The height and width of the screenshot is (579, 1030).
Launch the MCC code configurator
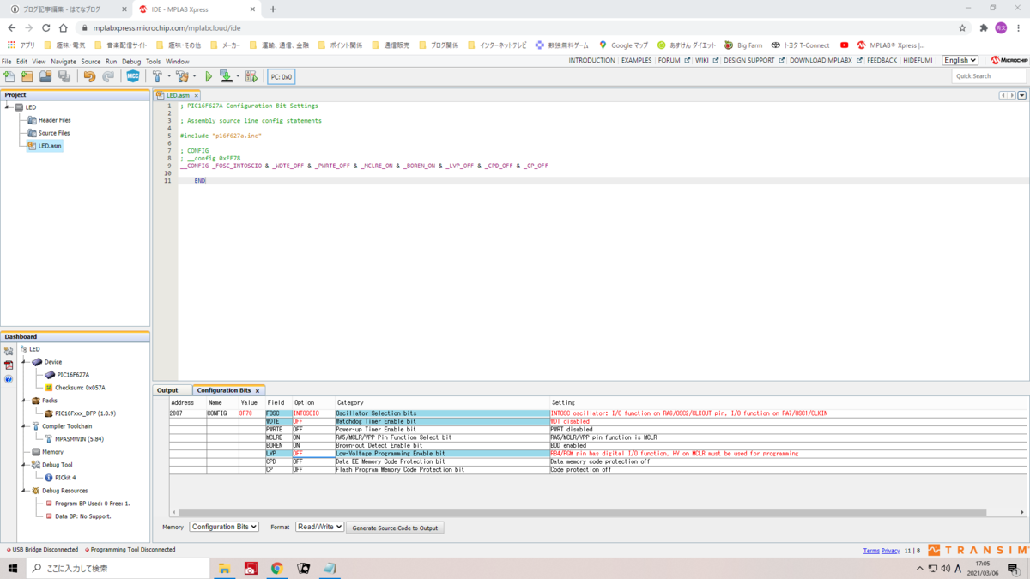point(133,76)
